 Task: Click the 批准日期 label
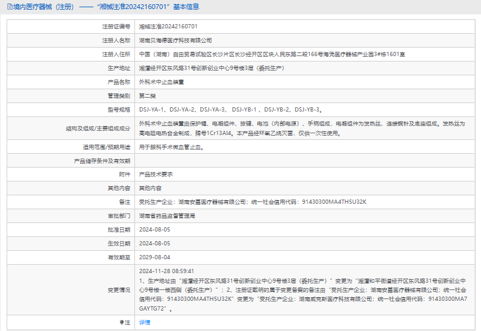tap(119, 230)
